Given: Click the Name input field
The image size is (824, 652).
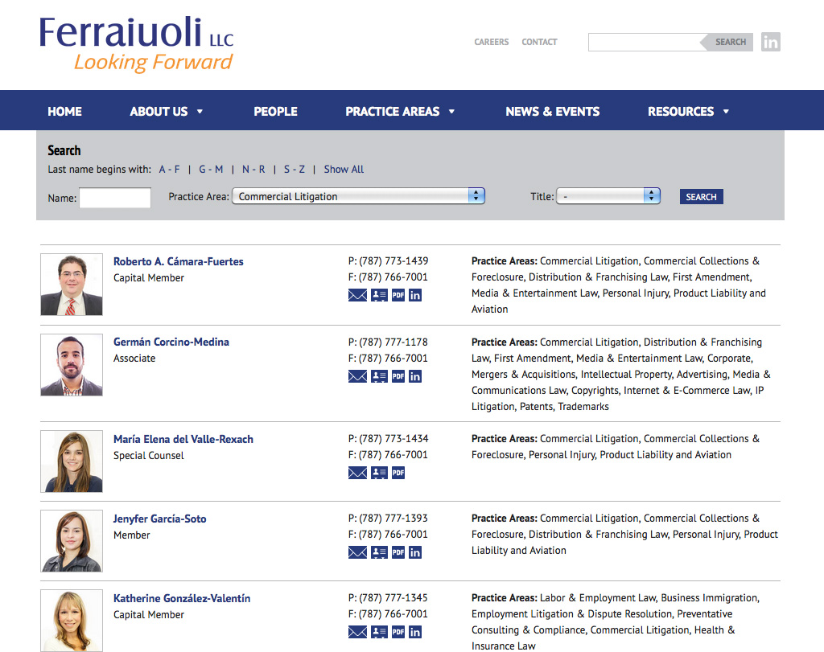Looking at the screenshot, I should 115,198.
